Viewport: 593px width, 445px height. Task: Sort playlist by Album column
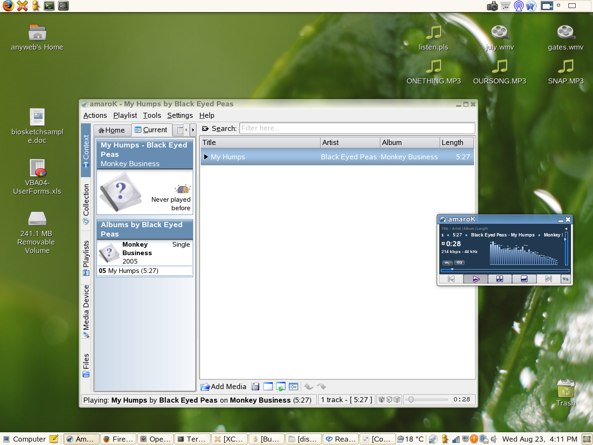click(x=410, y=142)
